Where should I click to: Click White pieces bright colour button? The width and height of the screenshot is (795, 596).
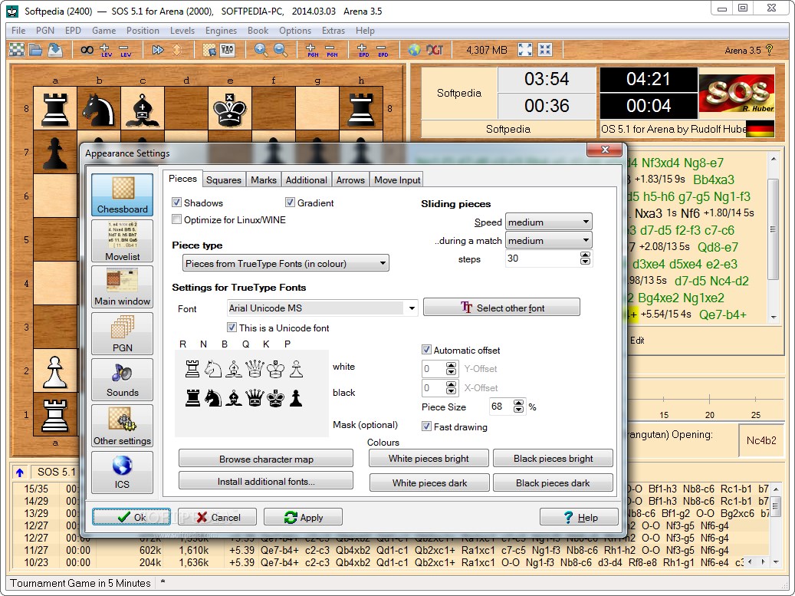click(429, 458)
